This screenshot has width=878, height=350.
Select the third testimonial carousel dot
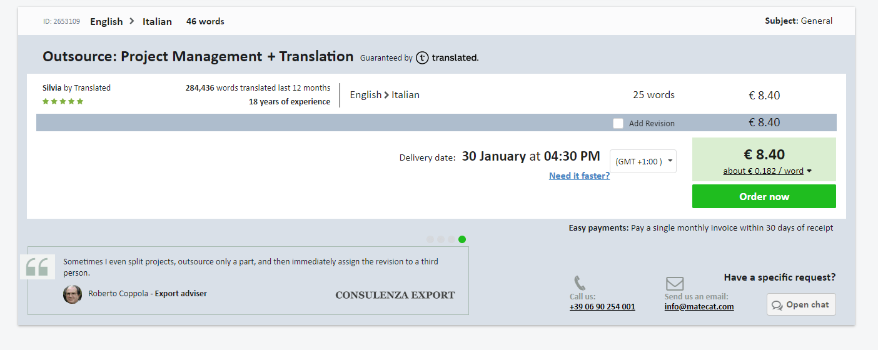(x=452, y=239)
